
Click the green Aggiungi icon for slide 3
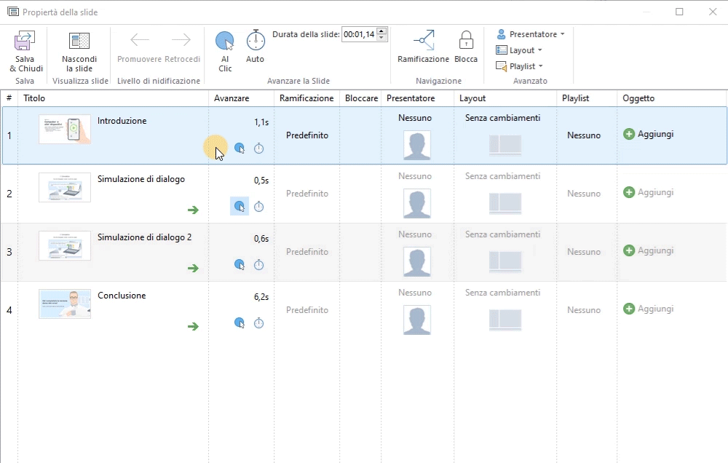click(x=629, y=250)
